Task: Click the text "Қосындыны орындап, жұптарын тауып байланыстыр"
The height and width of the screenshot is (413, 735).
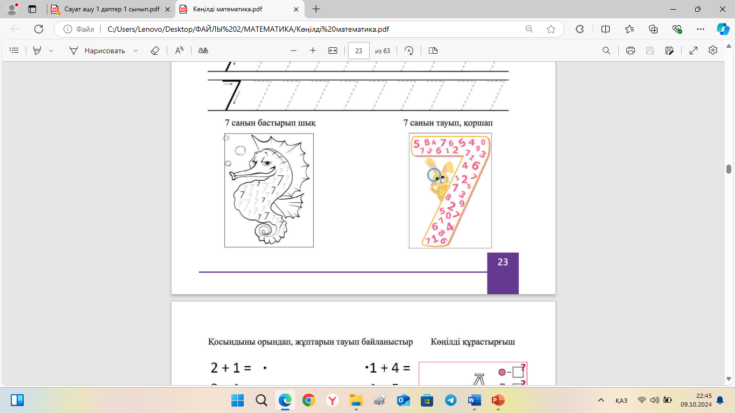Action: (310, 342)
